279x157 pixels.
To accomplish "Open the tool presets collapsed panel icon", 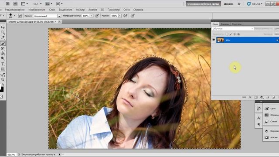I will (x=259, y=109).
